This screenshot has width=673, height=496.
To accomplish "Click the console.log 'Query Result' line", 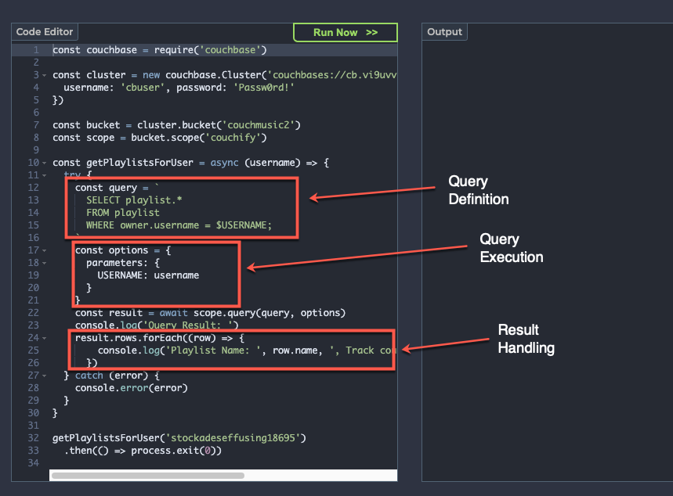I will pos(157,325).
